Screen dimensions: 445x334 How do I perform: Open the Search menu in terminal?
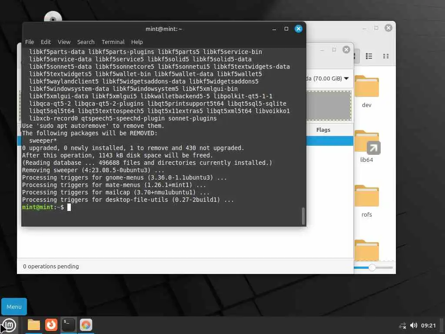86,42
